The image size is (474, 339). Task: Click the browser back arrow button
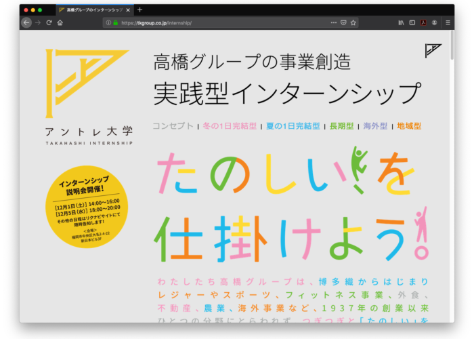(26, 22)
